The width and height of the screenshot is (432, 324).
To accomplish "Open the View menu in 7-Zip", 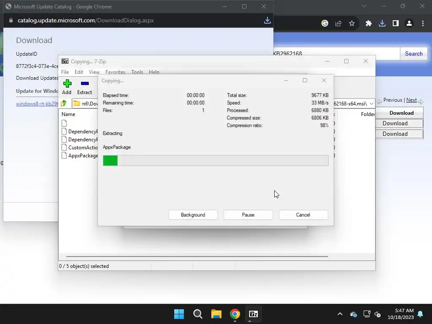I will (94, 72).
